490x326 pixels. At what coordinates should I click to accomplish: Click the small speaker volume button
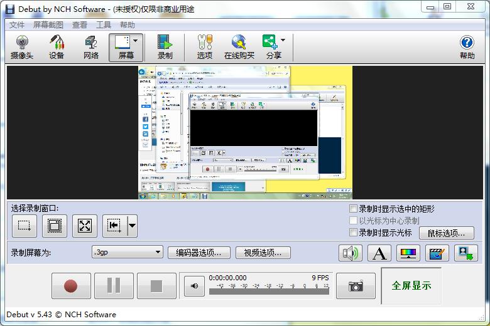pos(194,286)
